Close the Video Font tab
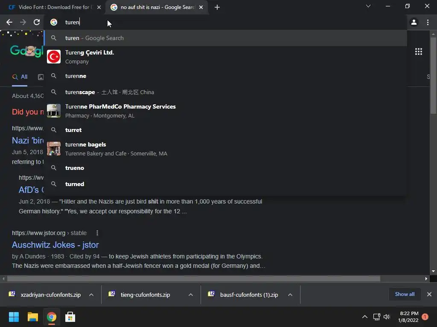The width and height of the screenshot is (437, 327). click(99, 7)
